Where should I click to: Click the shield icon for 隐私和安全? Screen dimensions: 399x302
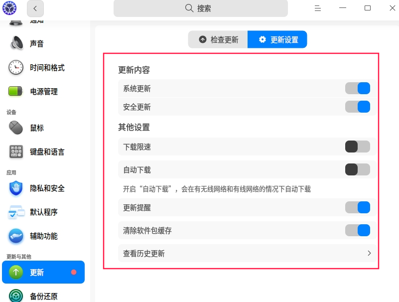coord(16,188)
